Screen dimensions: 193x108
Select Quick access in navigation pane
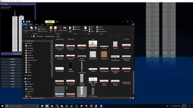click(30, 41)
